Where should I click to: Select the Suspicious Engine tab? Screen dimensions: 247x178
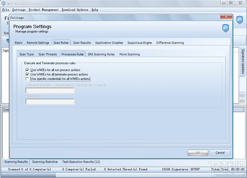click(139, 42)
